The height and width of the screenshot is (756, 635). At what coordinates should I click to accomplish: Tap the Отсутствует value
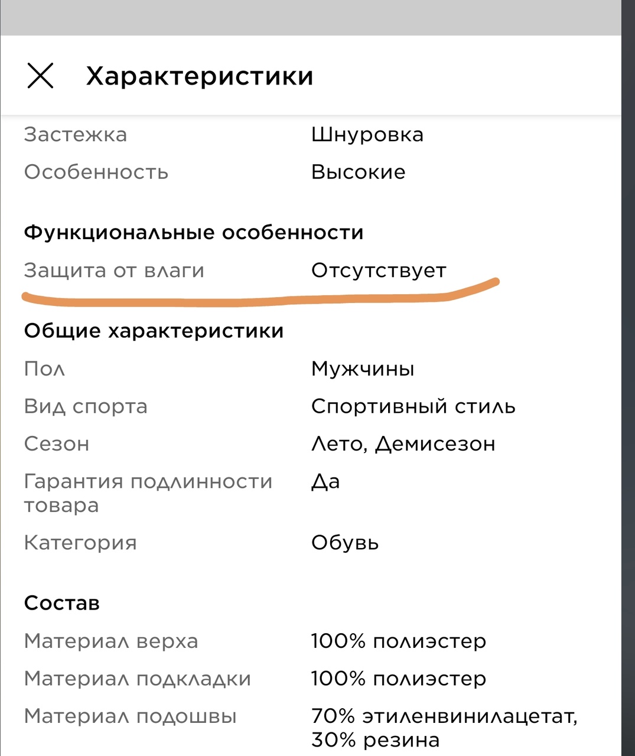pos(379,271)
